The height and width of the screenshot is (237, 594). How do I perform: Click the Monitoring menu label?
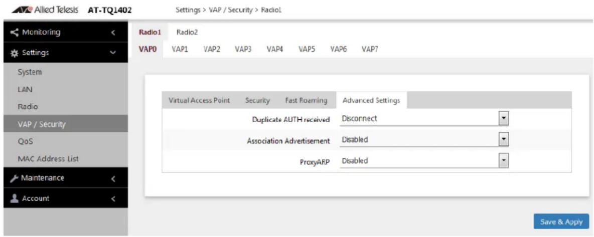click(41, 32)
